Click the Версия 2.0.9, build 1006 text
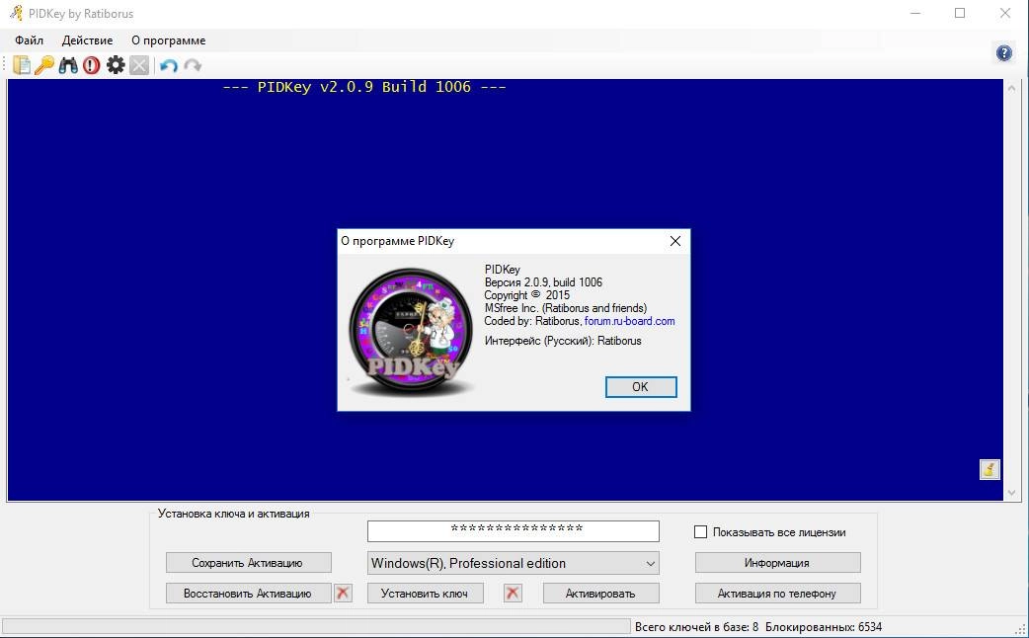This screenshot has width=1029, height=638. tap(543, 282)
